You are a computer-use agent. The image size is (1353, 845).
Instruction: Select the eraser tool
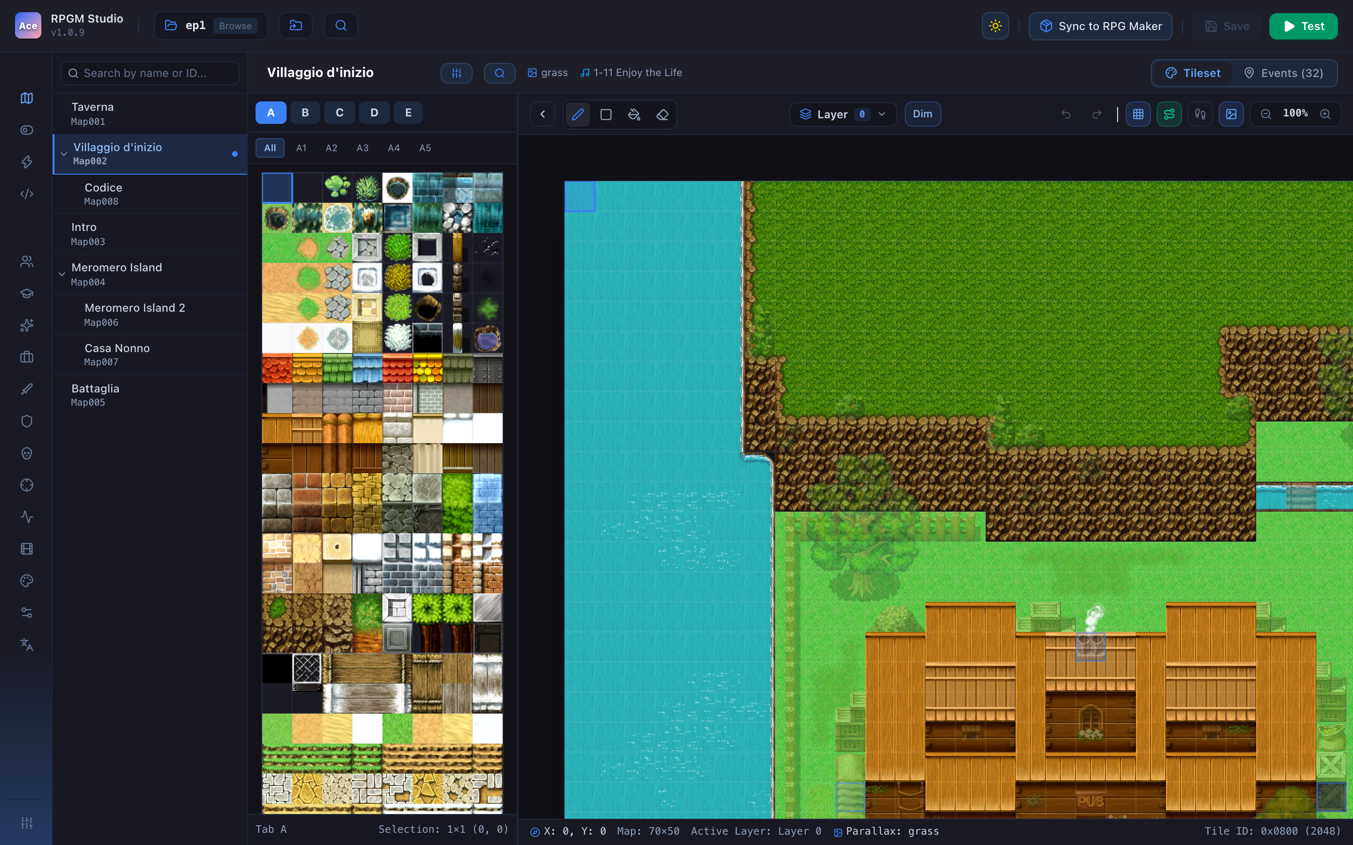tap(662, 115)
